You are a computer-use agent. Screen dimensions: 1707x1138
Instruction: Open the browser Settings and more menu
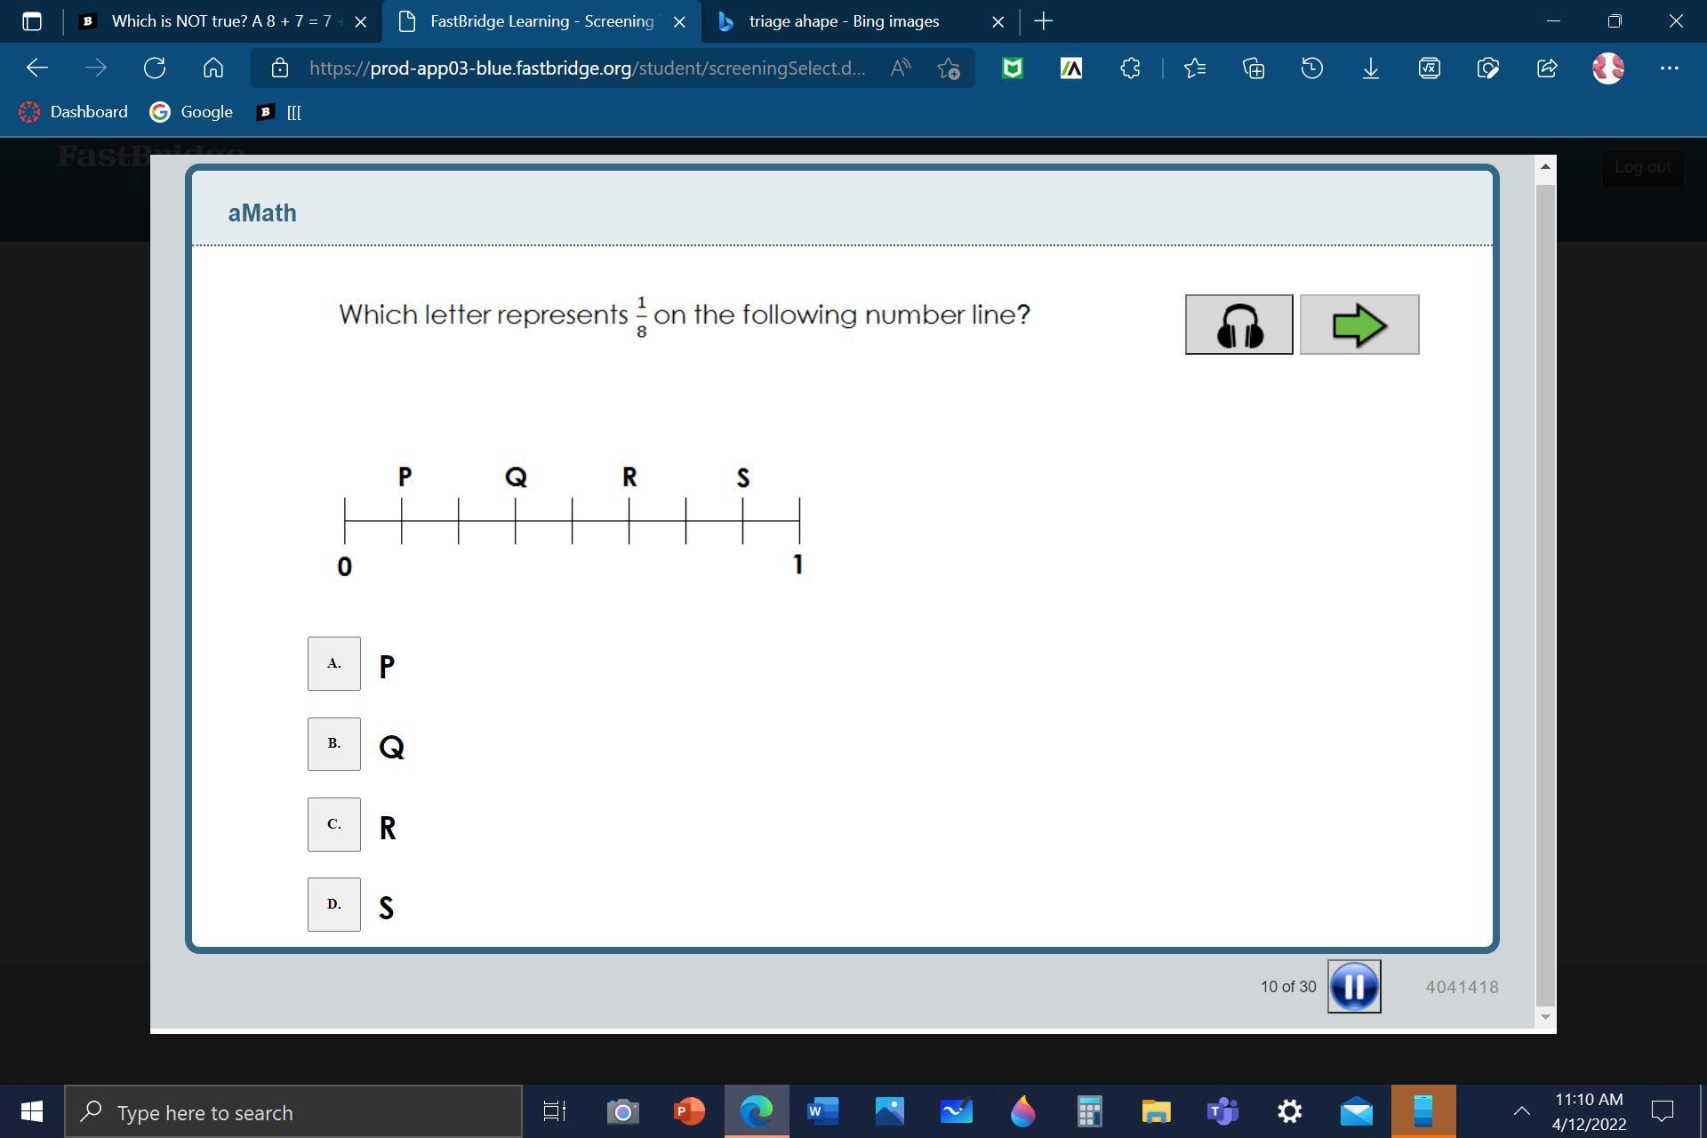1669,68
